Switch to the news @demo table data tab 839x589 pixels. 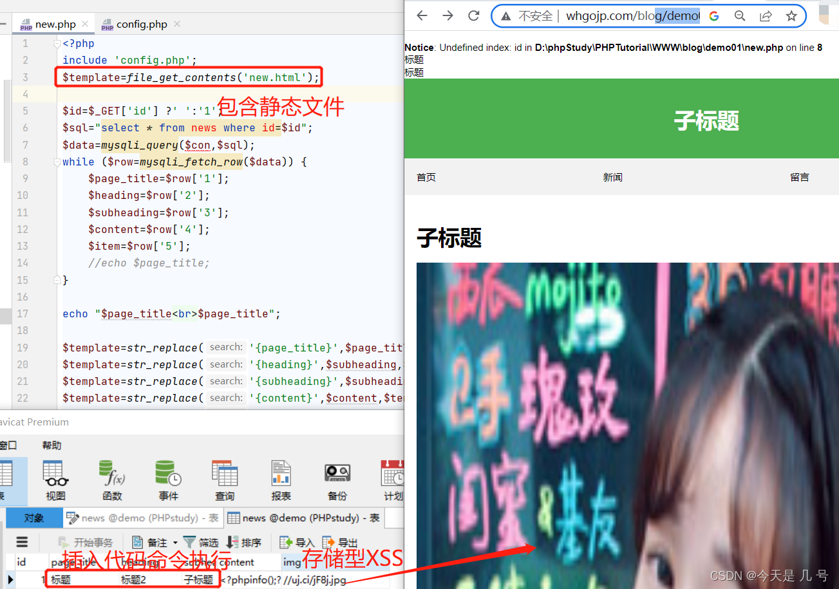[303, 518]
